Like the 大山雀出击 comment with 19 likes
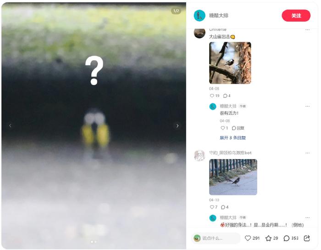The width and height of the screenshot is (321, 250). point(212,96)
